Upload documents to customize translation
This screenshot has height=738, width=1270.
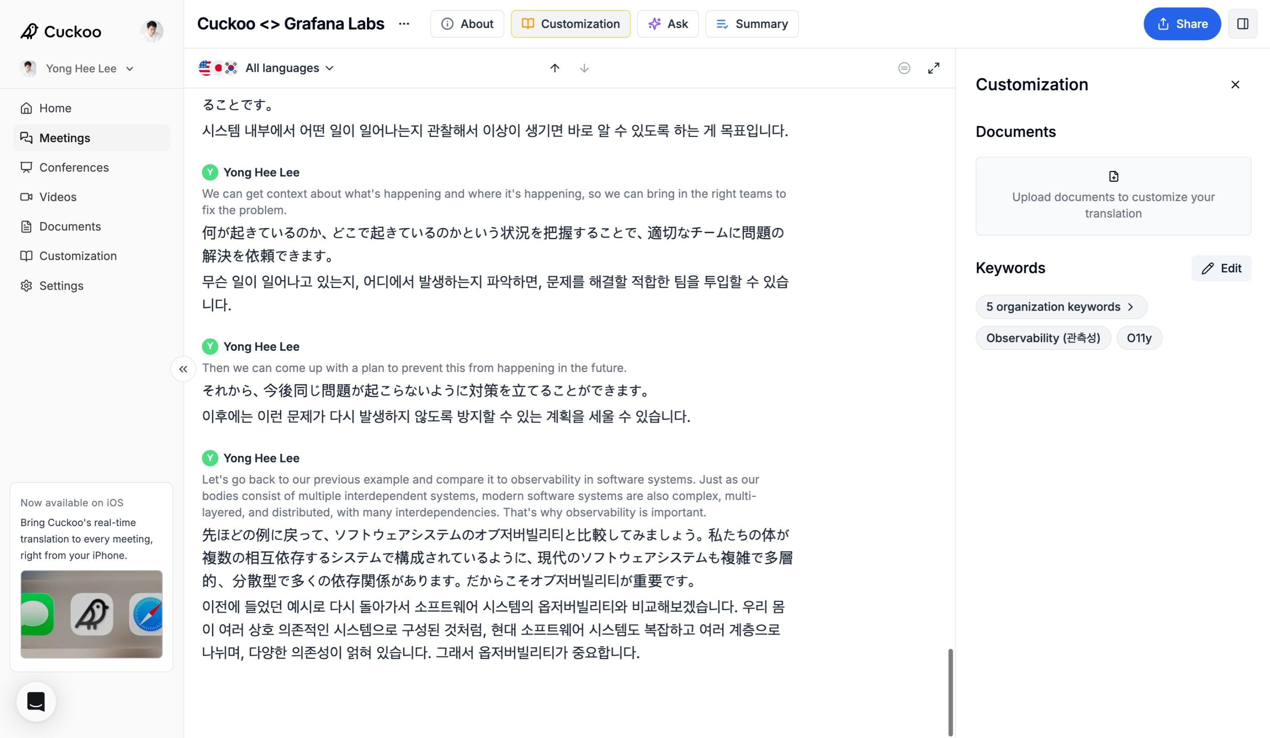1113,196
